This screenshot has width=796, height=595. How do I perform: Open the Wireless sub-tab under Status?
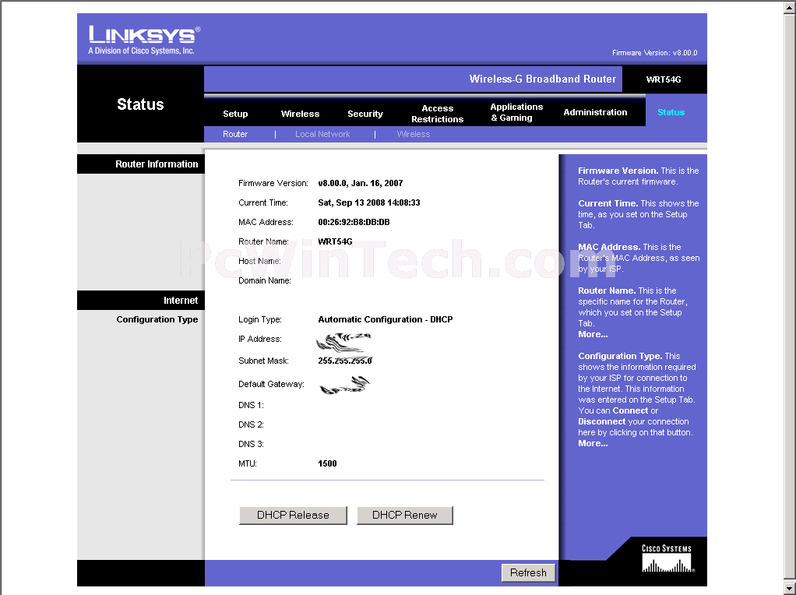click(414, 134)
